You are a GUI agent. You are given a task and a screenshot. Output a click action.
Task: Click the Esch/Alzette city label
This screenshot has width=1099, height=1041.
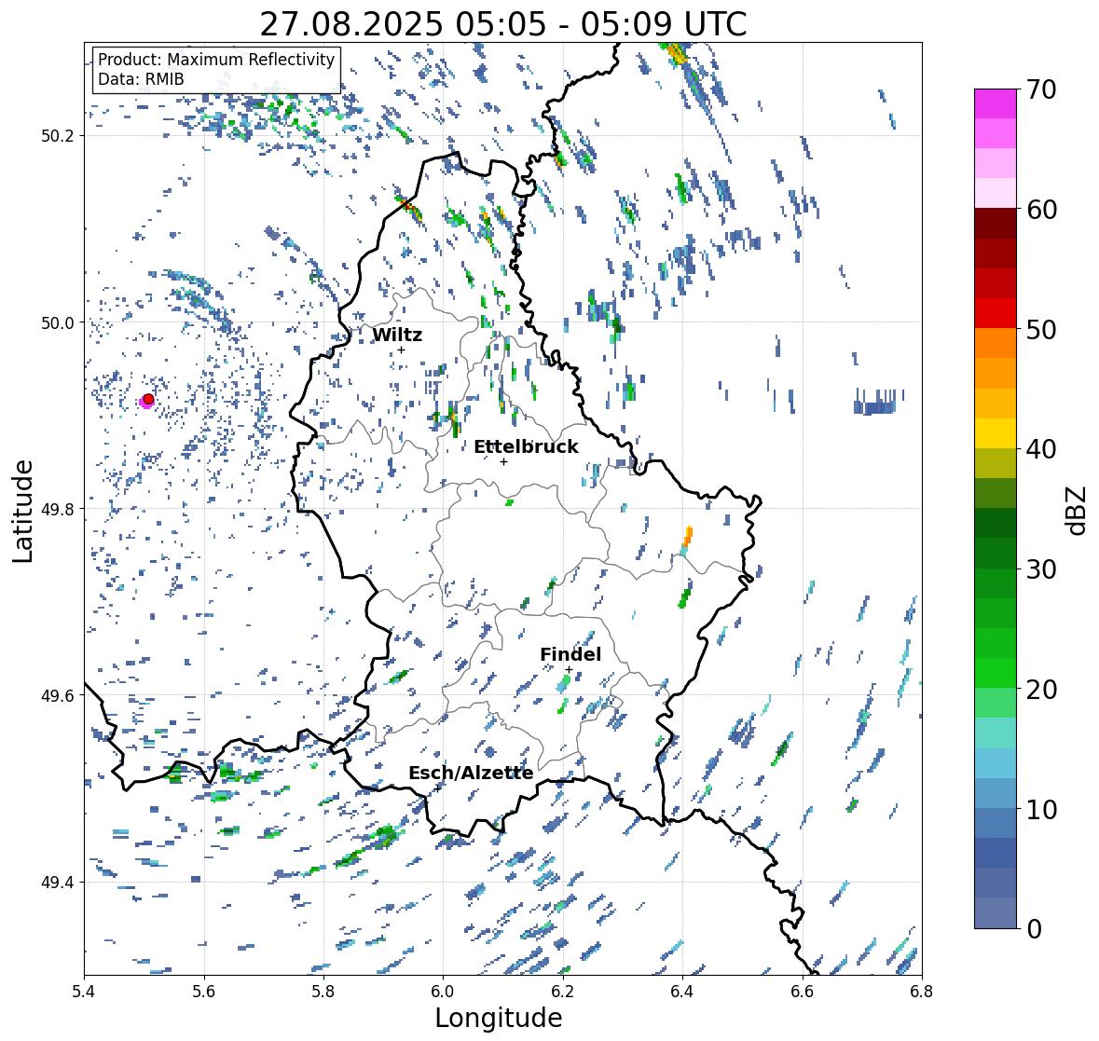(471, 773)
